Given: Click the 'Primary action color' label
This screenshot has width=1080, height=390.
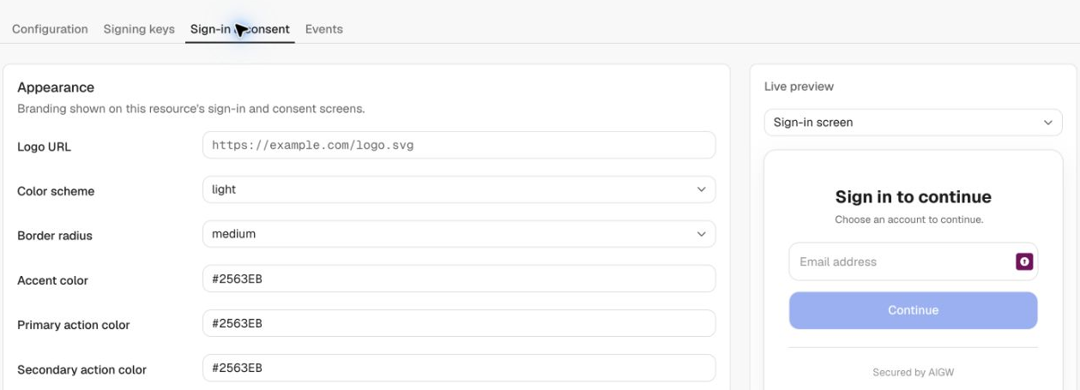Looking at the screenshot, I should tap(74, 325).
